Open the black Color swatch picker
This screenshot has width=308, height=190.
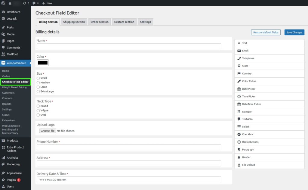(43, 63)
